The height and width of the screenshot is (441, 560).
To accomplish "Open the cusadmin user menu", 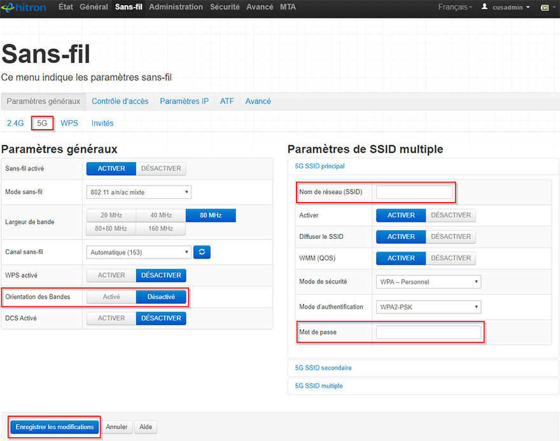I will pyautogui.click(x=506, y=7).
